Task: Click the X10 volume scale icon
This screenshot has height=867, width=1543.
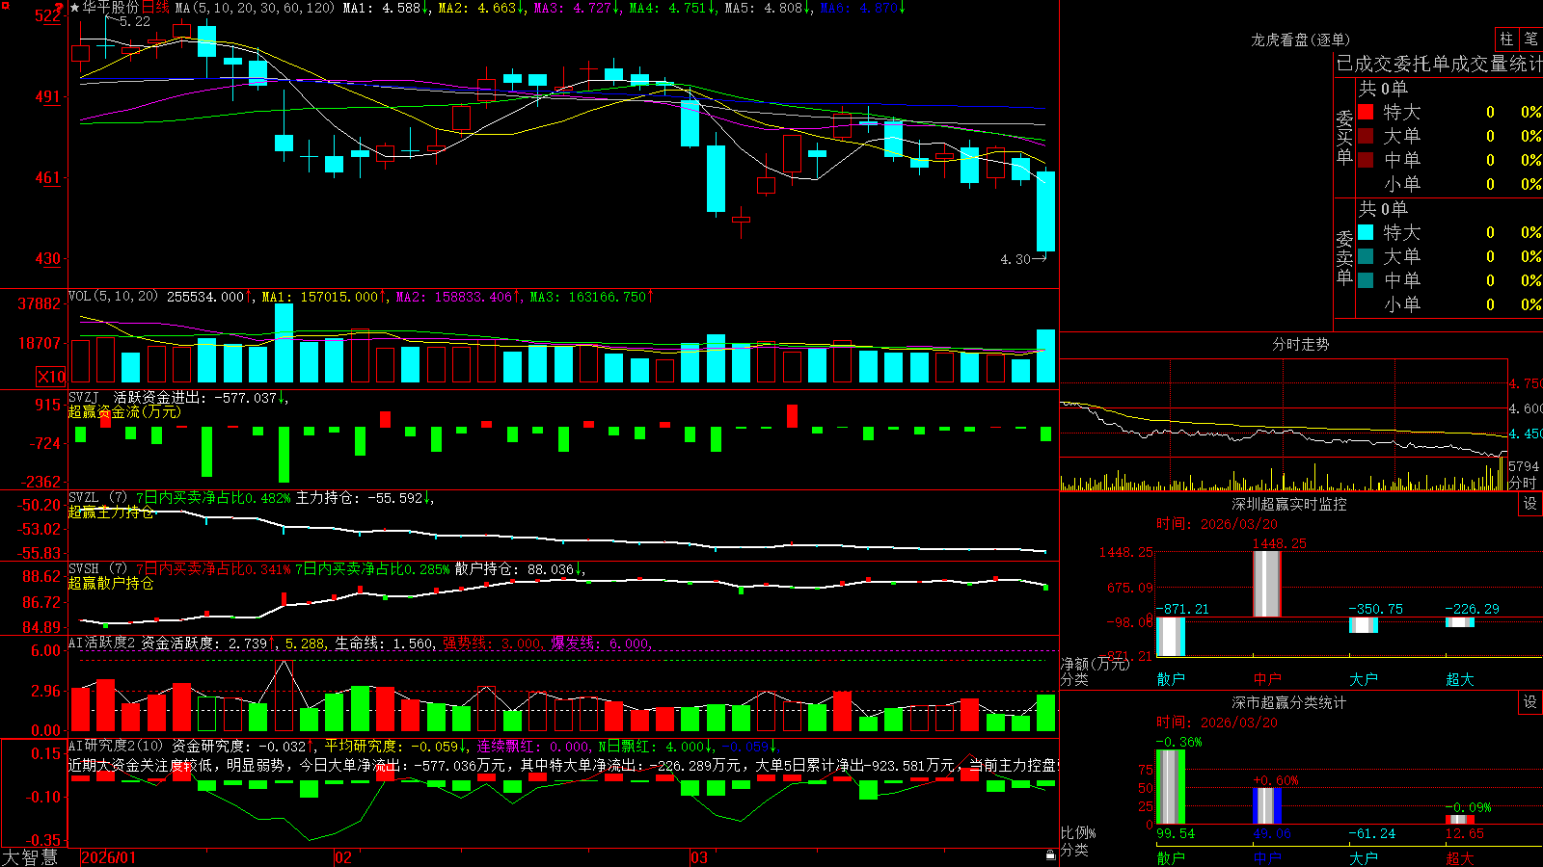Action: coord(51,377)
